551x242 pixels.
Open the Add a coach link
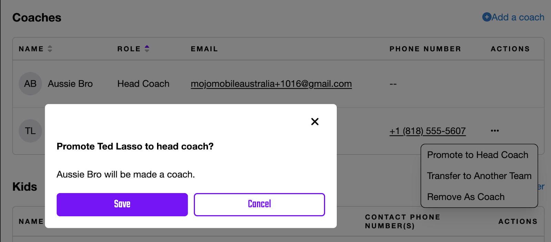513,17
